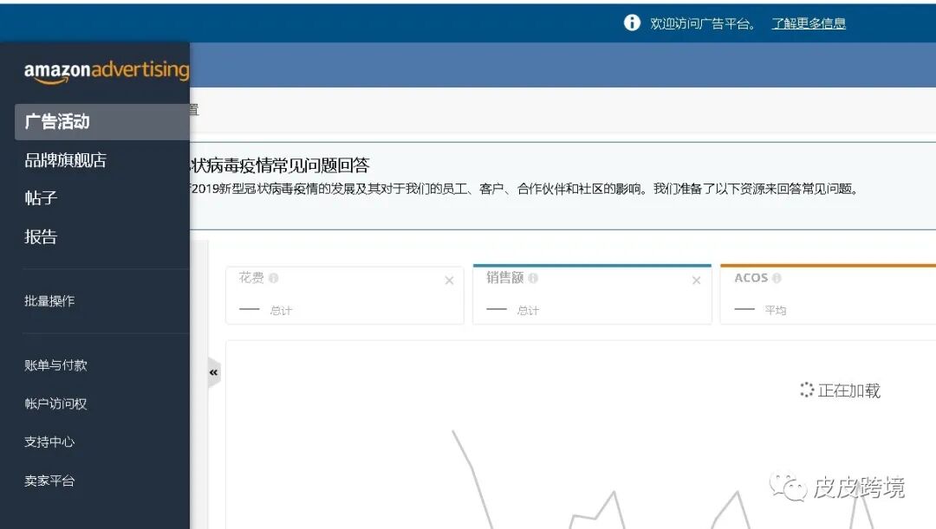The image size is (936, 529).
Task: Toggle the 销售额 metric card
Action: [x=592, y=294]
